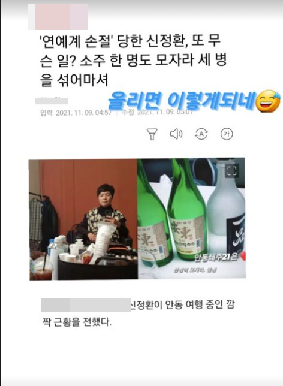Open the blurred reporter name under headline
The width and height of the screenshot is (283, 386).
pos(52,101)
